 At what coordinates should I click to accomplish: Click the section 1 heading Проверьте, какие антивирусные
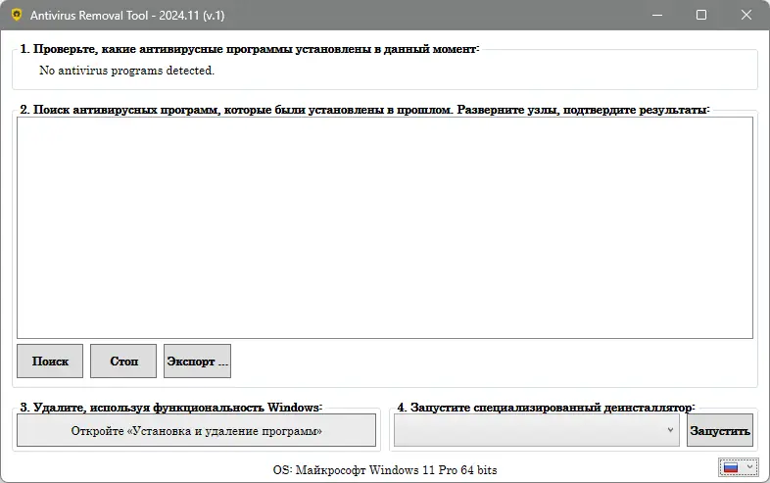(x=249, y=49)
